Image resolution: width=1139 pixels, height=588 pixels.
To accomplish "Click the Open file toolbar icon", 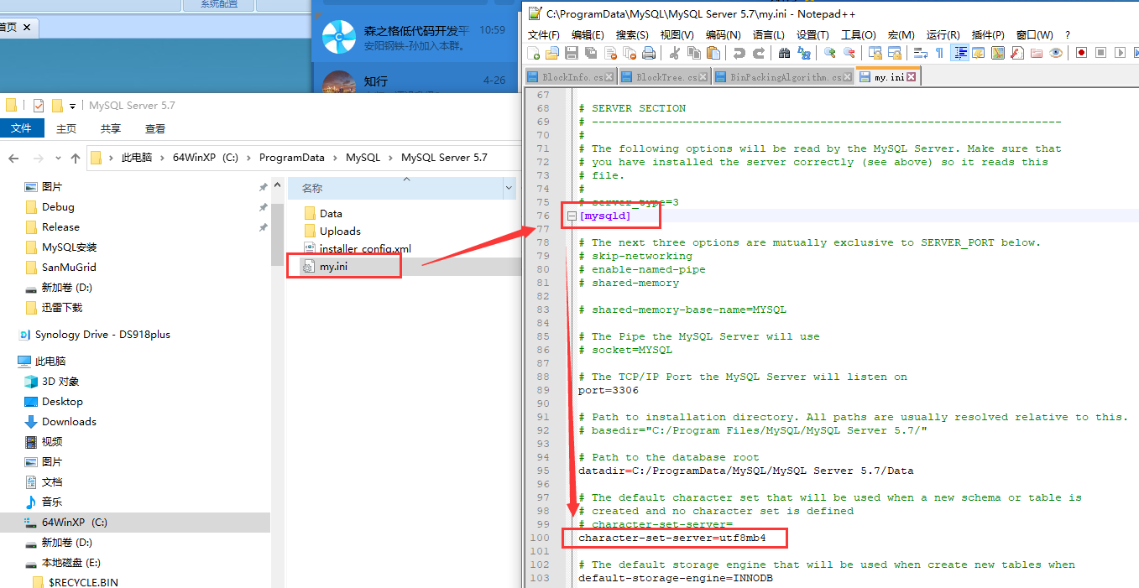I will click(551, 53).
